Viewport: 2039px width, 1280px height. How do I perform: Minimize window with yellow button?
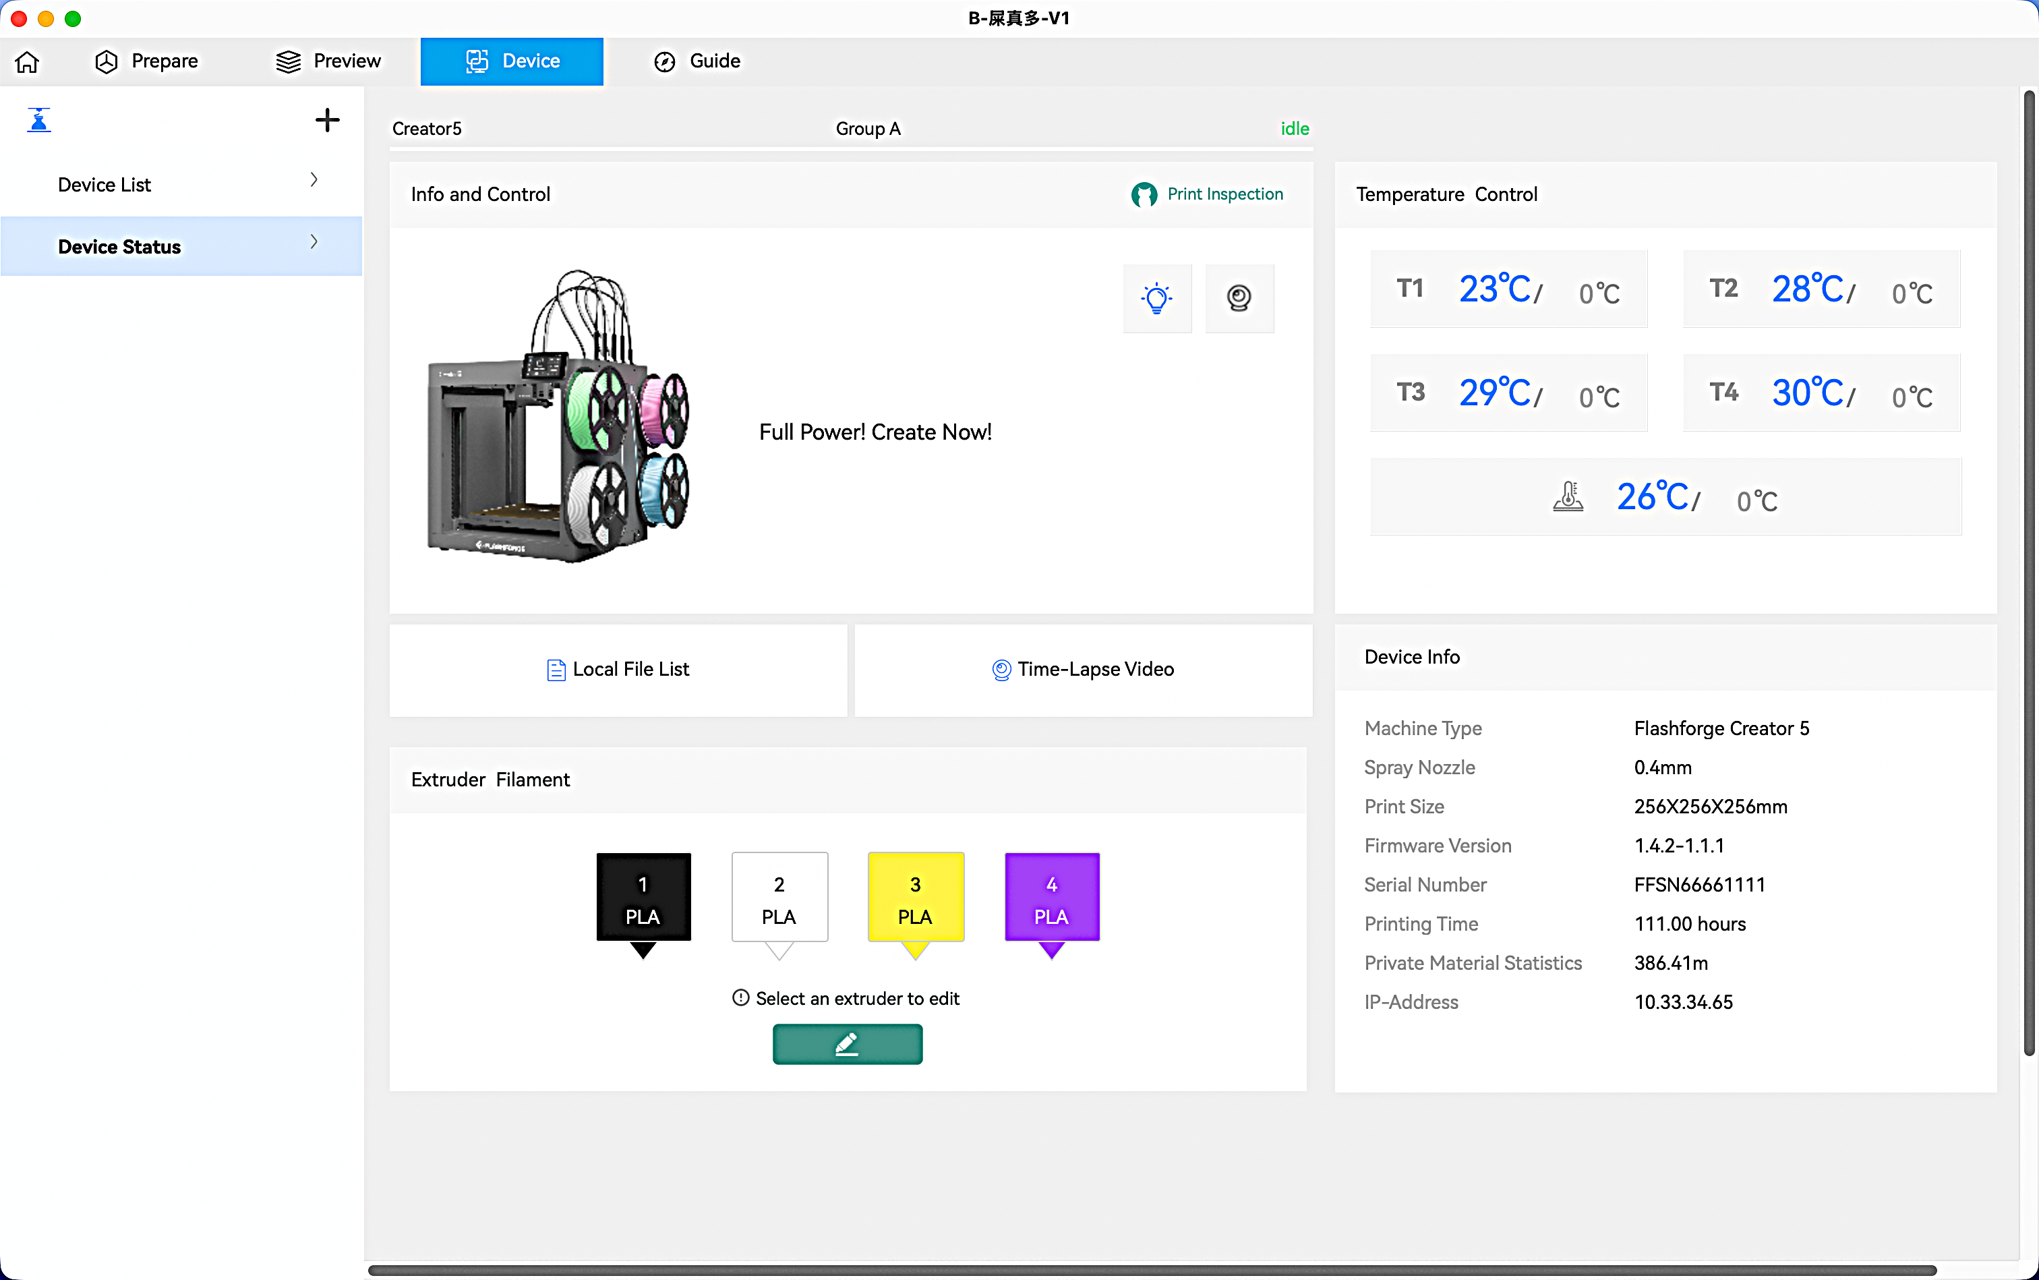pyautogui.click(x=46, y=19)
